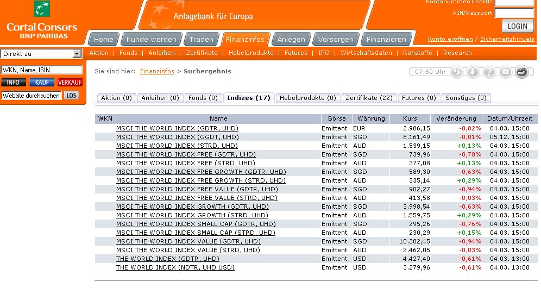Focus the Kontonummer/UserID input field
Image resolution: width=541 pixels, height=294 pixels.
[x=514, y=3]
